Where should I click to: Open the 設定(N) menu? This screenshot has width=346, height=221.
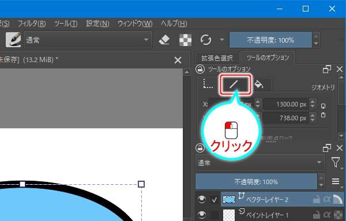97,24
